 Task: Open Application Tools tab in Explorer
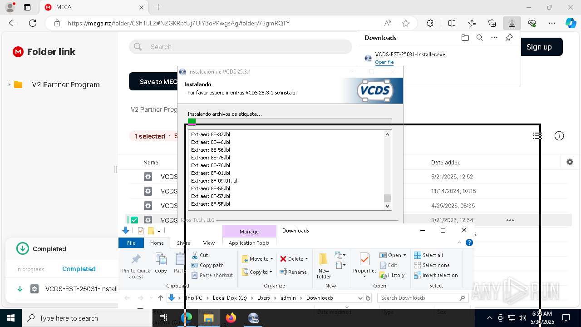coord(249,243)
